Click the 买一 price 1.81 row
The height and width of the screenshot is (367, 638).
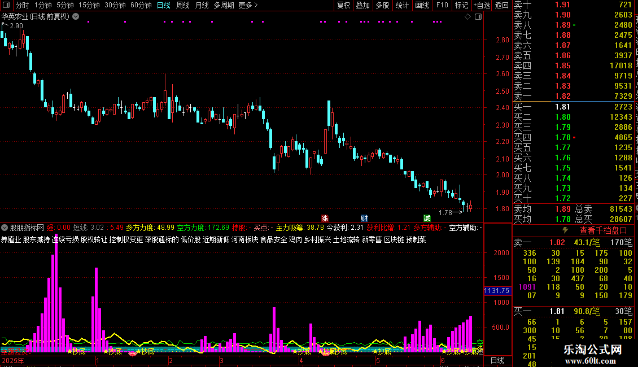click(x=573, y=107)
